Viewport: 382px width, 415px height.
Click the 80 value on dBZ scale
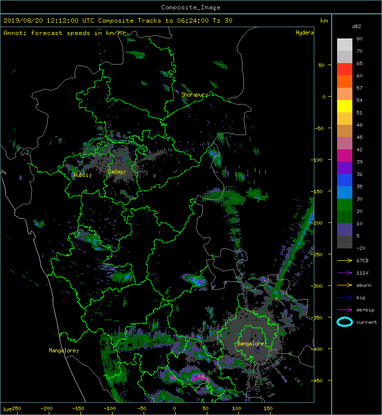coord(359,38)
